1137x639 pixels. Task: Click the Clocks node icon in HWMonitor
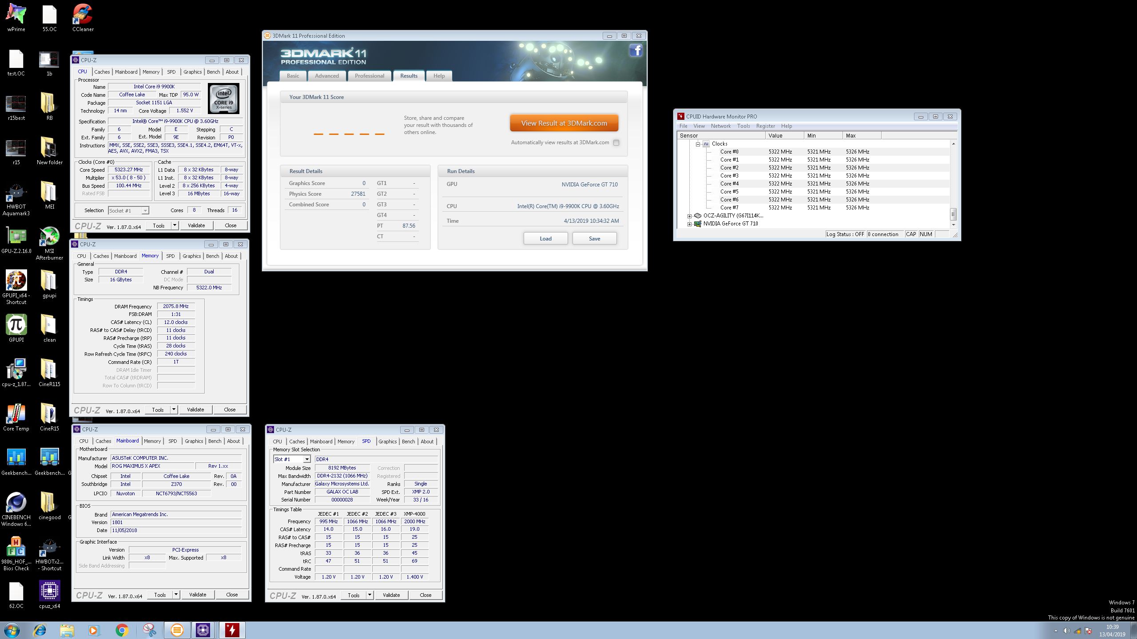click(706, 144)
